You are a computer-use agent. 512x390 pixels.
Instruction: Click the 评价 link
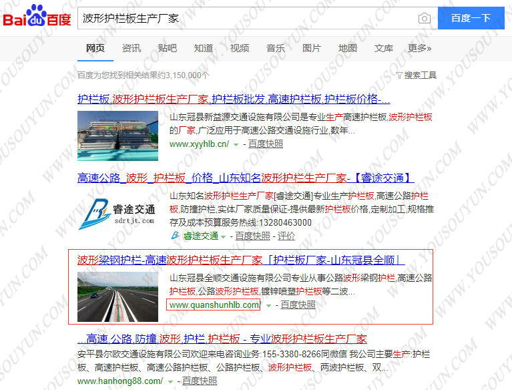click(286, 236)
